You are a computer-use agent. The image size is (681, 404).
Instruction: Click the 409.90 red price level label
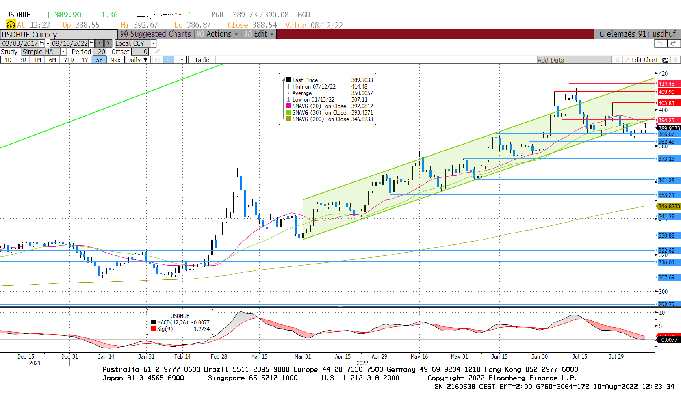pyautogui.click(x=668, y=92)
